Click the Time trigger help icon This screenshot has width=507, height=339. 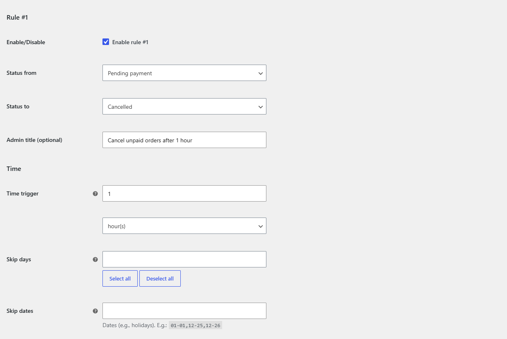click(x=95, y=193)
